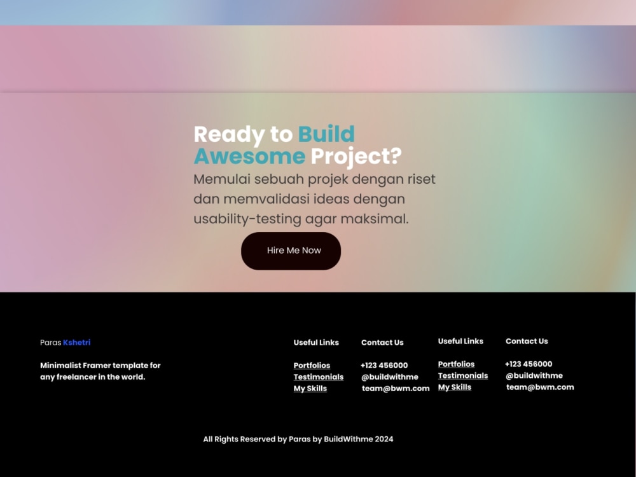Open My Skills link in second Useful Links column
The width and height of the screenshot is (636, 477).
point(455,387)
